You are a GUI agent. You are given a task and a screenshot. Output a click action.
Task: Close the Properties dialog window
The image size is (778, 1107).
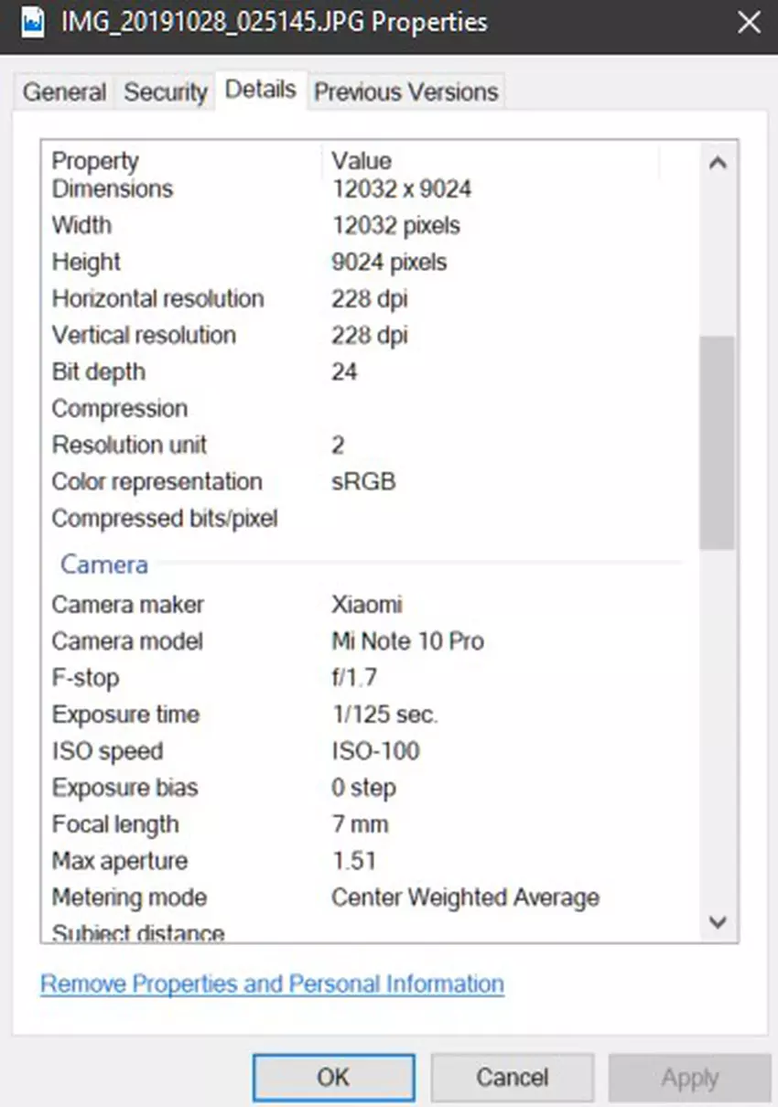pos(749,22)
